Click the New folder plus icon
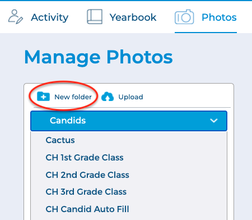Image resolution: width=252 pixels, height=220 pixels. (43, 97)
